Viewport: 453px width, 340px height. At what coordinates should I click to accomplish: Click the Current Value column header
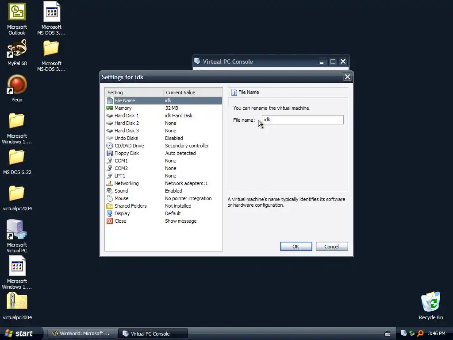193,93
